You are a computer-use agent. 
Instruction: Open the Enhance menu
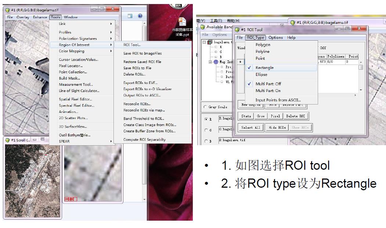click(40, 17)
